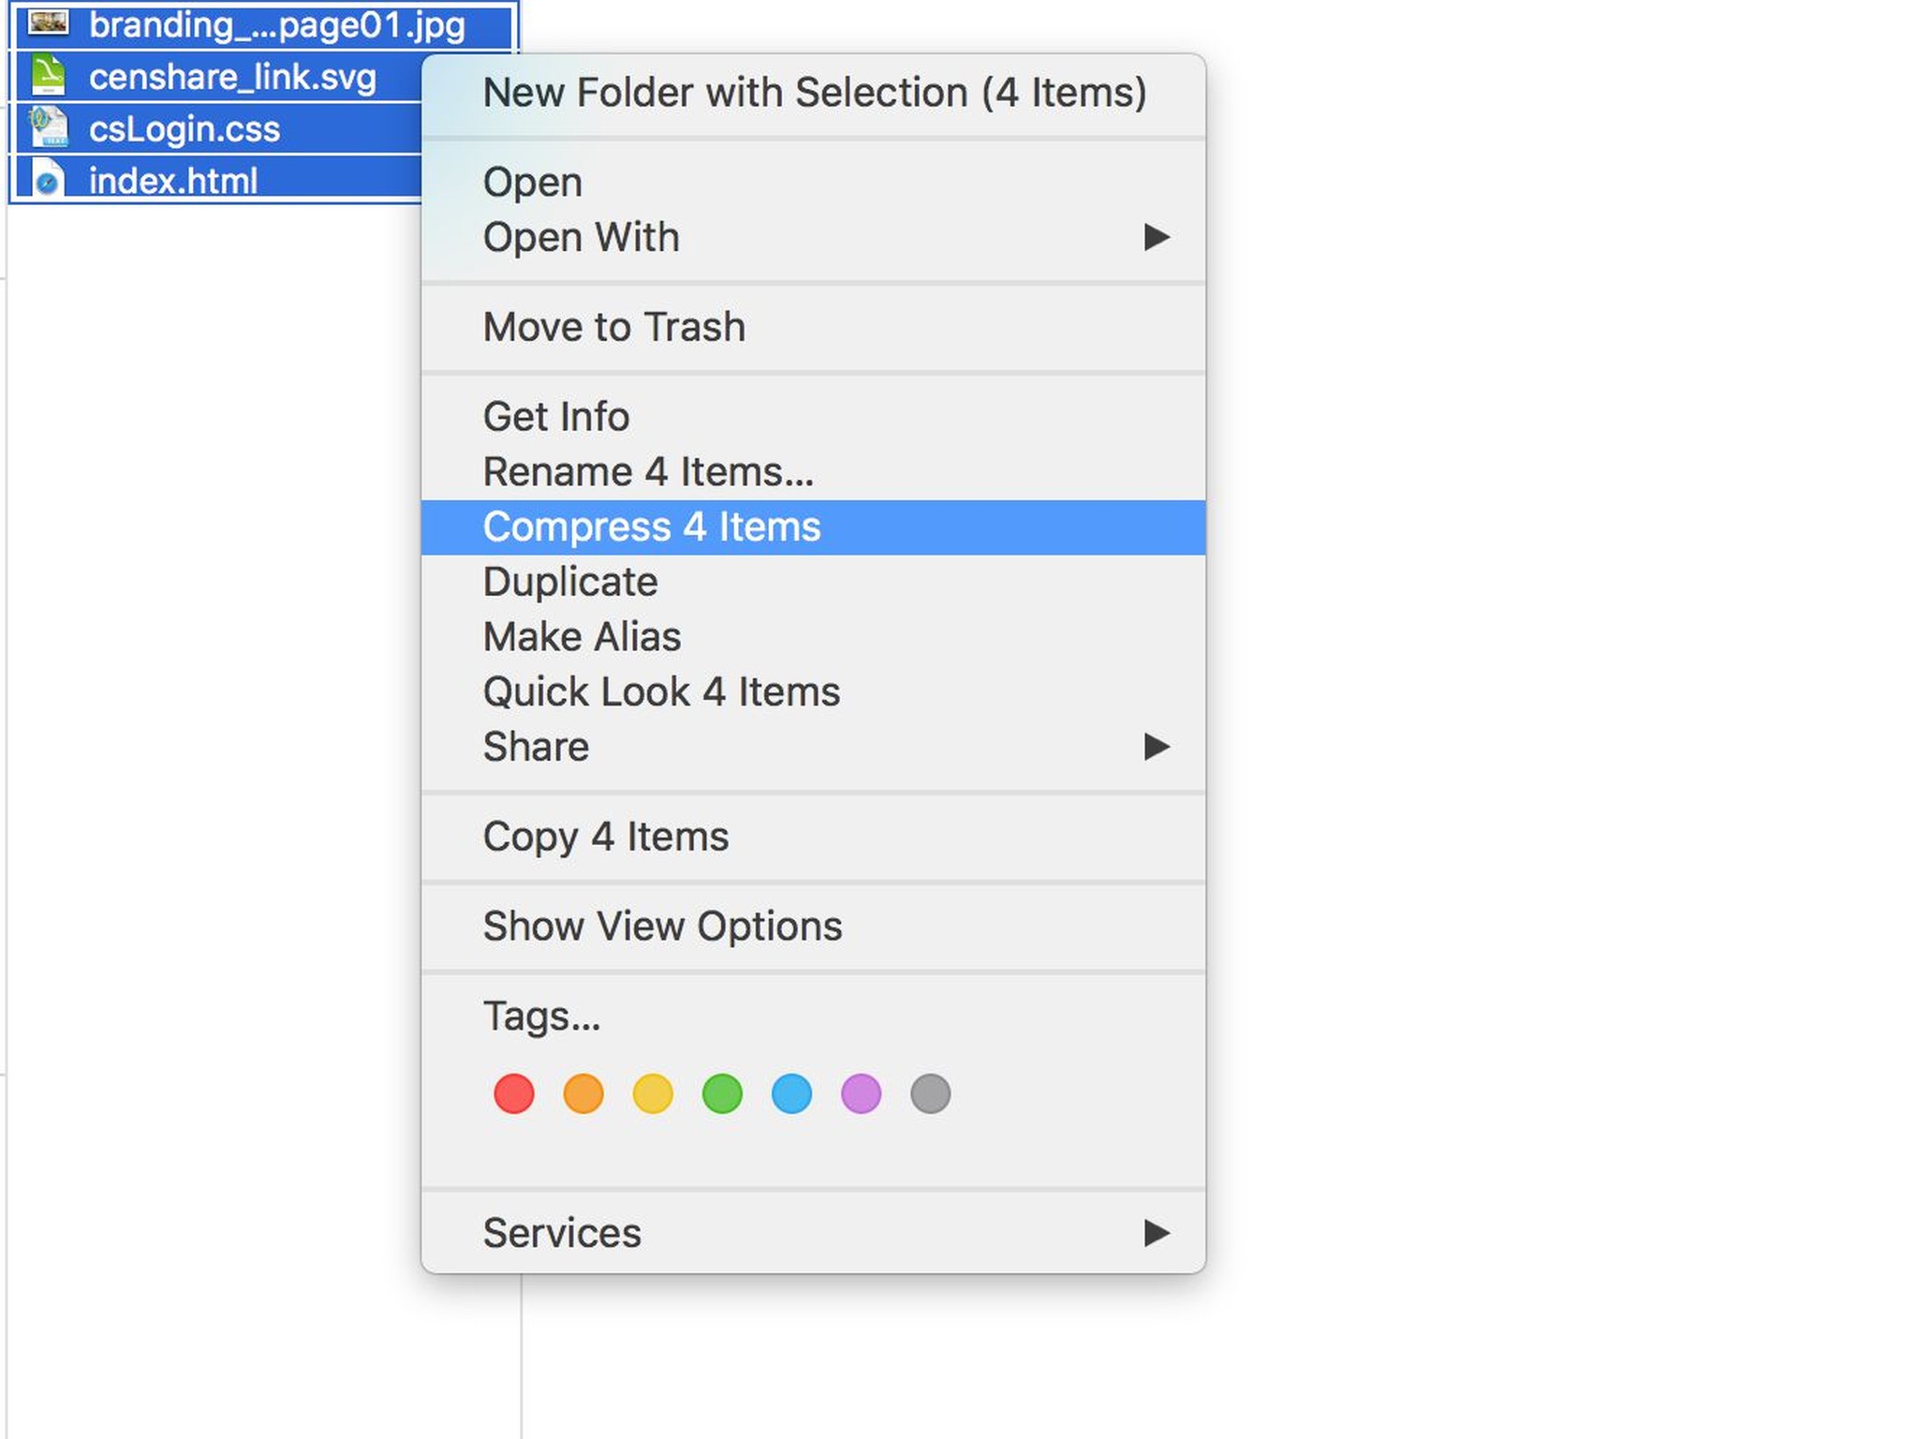Select Move to Trash
Screen dimensions: 1918x1439
(x=614, y=327)
